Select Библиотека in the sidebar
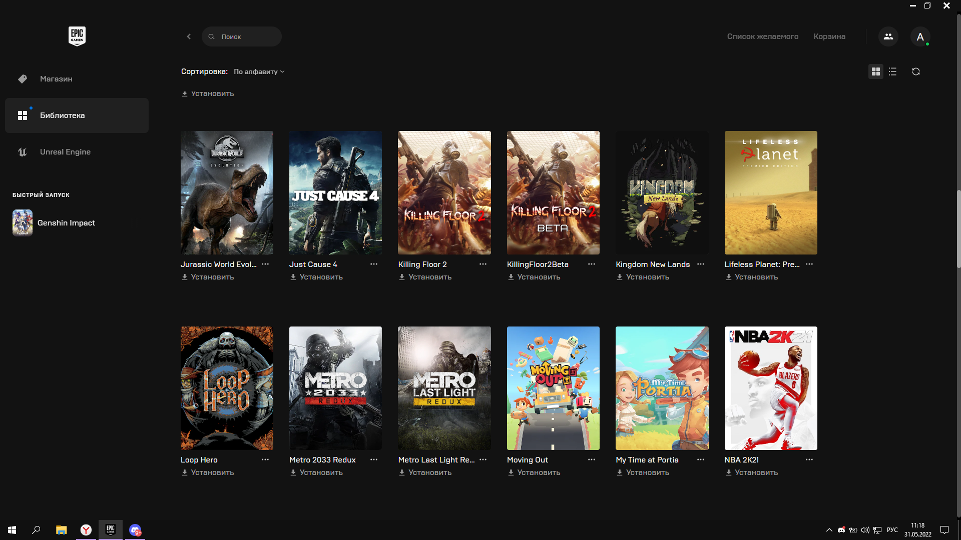Screen dimensions: 961x540 (x=77, y=115)
